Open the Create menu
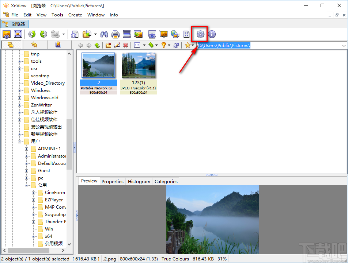Screen dimensions: 348x263 (x=75, y=15)
